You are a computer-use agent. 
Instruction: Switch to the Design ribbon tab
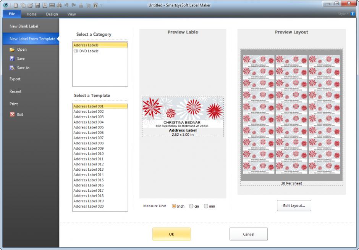52,14
